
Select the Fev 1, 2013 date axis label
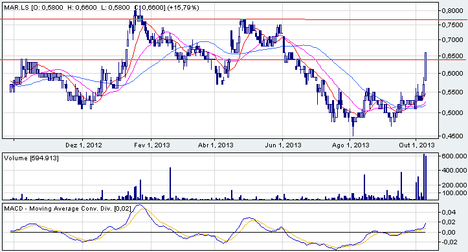pos(152,145)
